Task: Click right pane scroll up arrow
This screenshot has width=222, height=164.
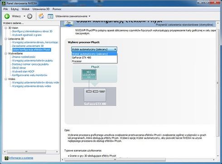Action: [x=218, y=23]
